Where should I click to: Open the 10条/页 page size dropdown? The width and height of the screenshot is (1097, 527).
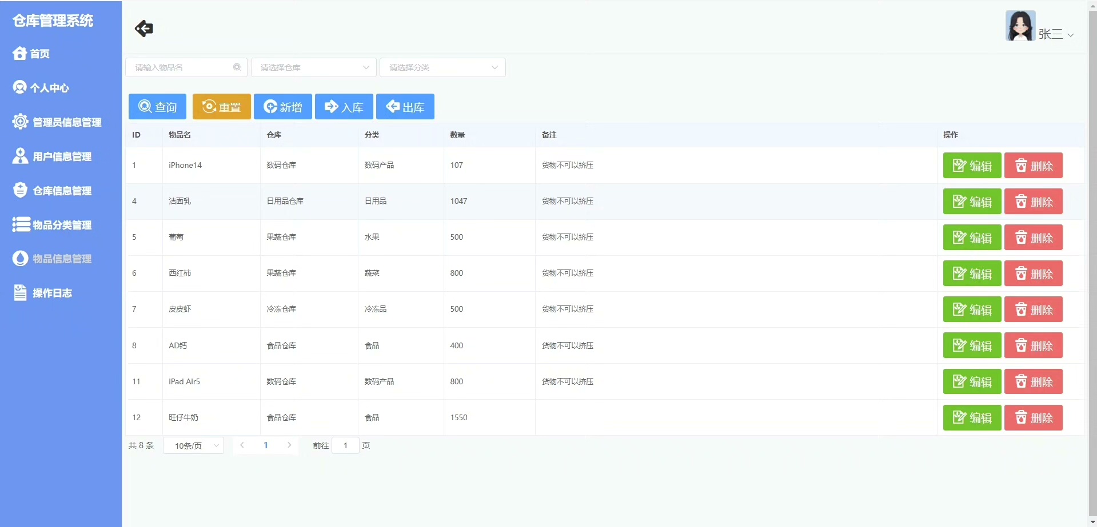point(194,445)
